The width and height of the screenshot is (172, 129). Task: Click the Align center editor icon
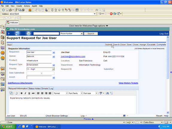pos(42,93)
